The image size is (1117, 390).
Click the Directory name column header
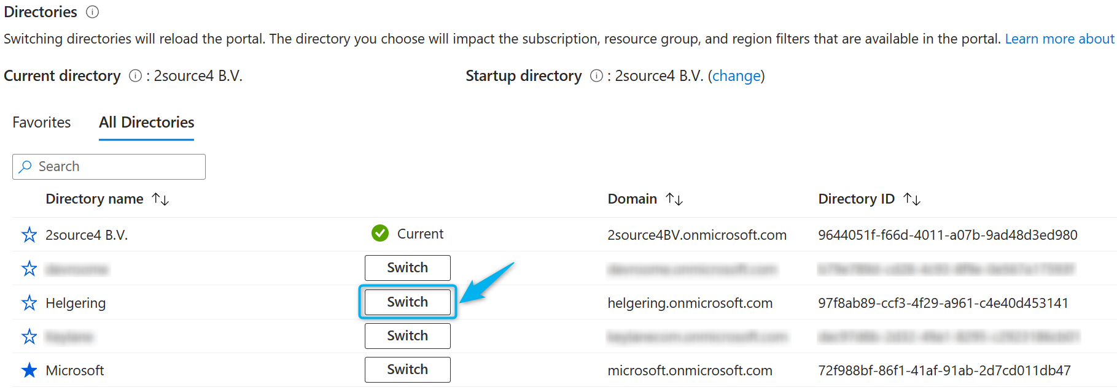tap(95, 199)
